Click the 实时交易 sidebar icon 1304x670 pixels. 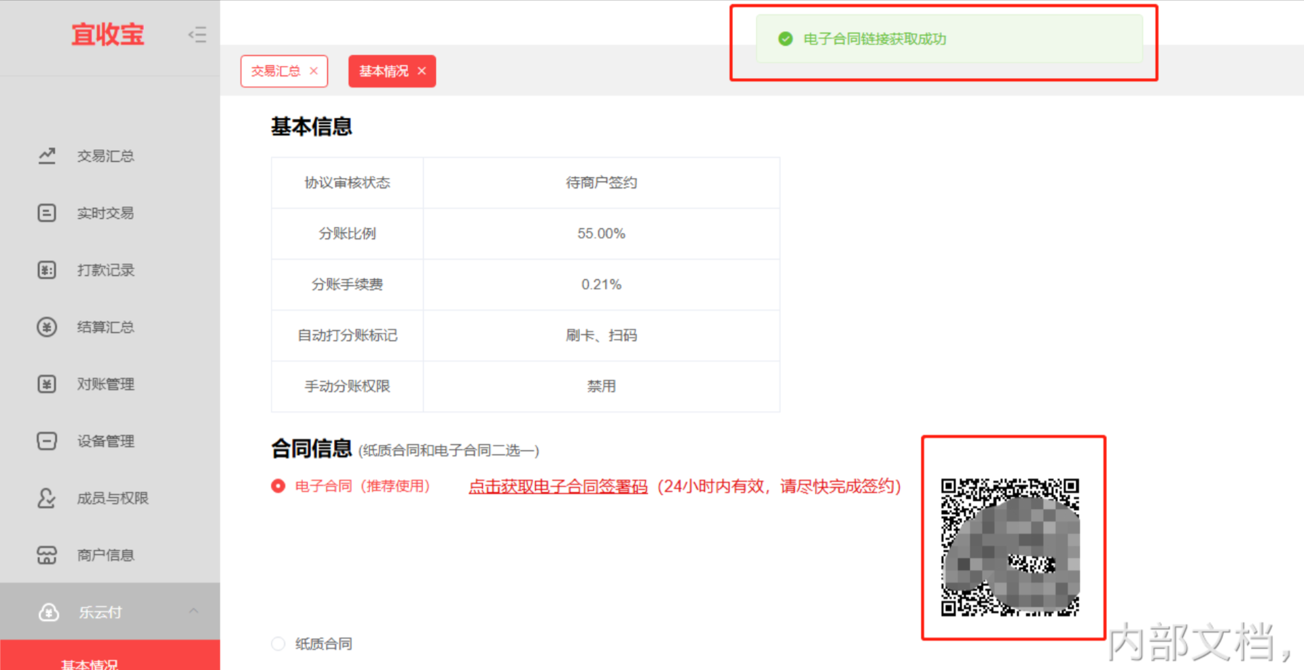(x=47, y=213)
